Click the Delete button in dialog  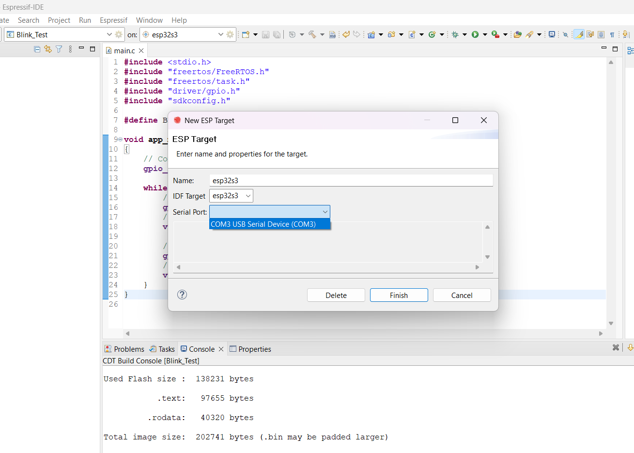coord(336,295)
